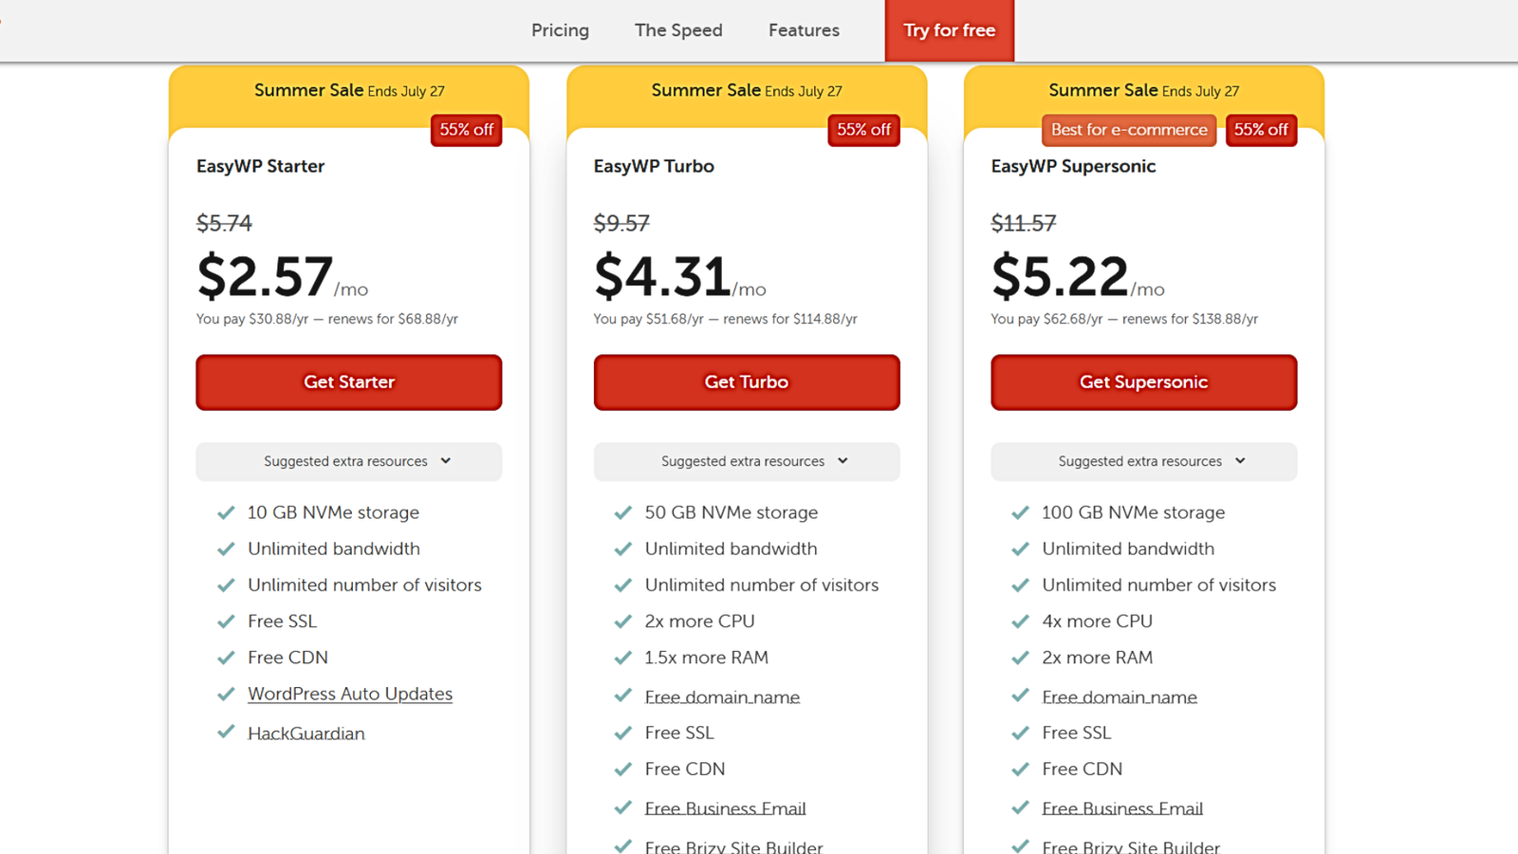1518x854 pixels.
Task: Click 'You pay $62.68/yr' renewal note
Action: (1124, 319)
